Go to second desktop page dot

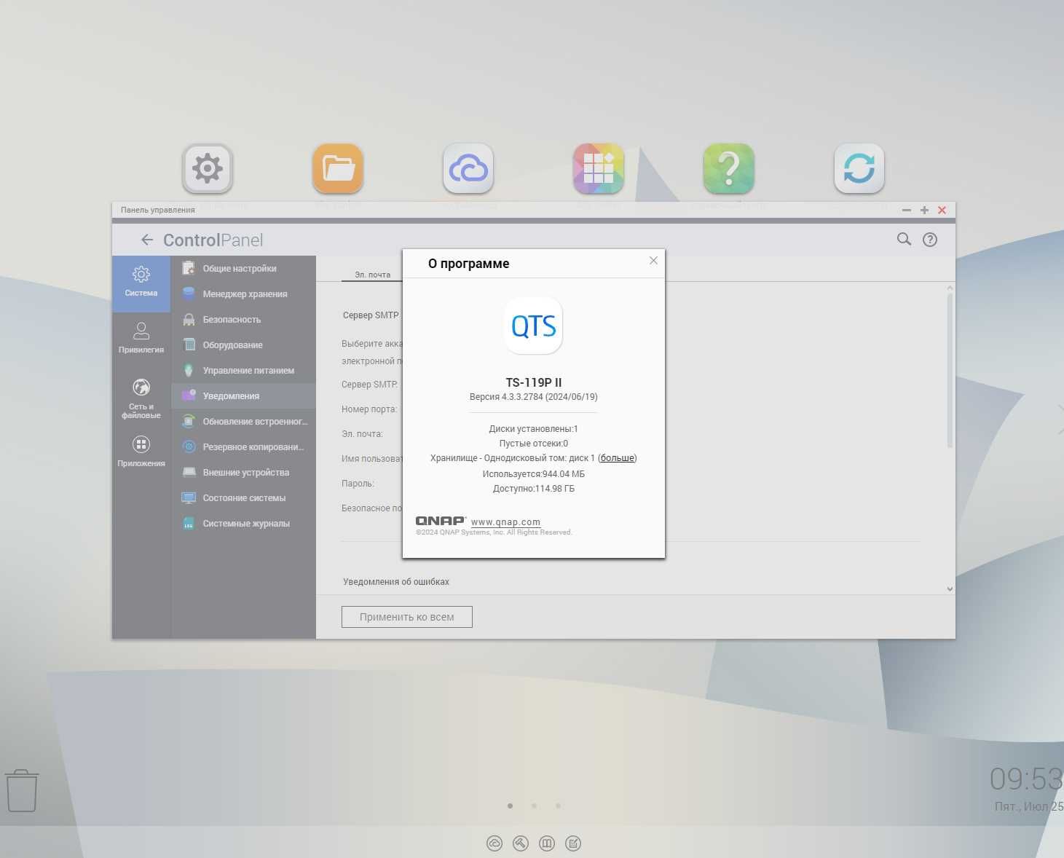[534, 806]
